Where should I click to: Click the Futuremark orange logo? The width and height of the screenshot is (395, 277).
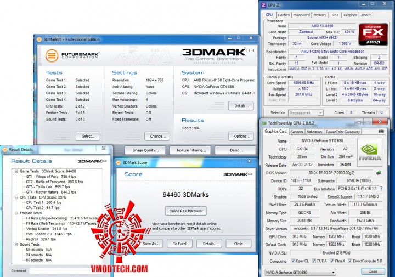52,55
